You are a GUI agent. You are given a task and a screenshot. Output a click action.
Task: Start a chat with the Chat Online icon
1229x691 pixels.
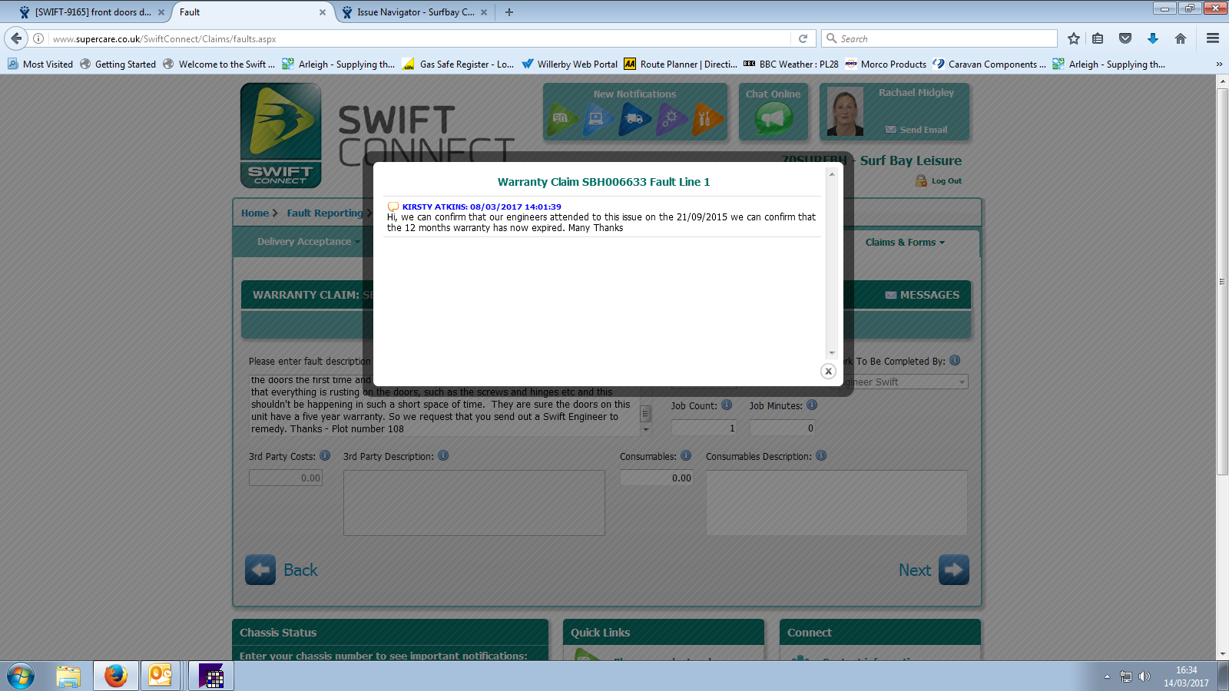[x=774, y=119]
